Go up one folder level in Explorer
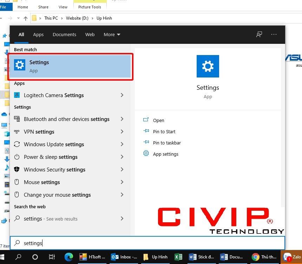302x264 pixels. [25, 18]
